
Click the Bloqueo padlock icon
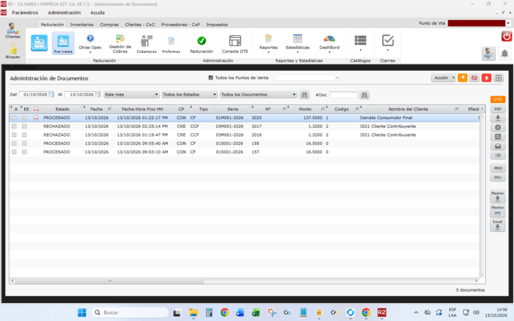(x=13, y=51)
